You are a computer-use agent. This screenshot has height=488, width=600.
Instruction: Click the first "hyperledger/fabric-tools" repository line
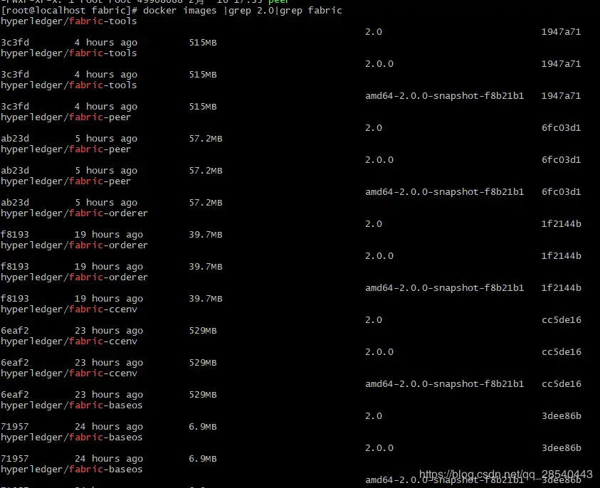pos(69,21)
